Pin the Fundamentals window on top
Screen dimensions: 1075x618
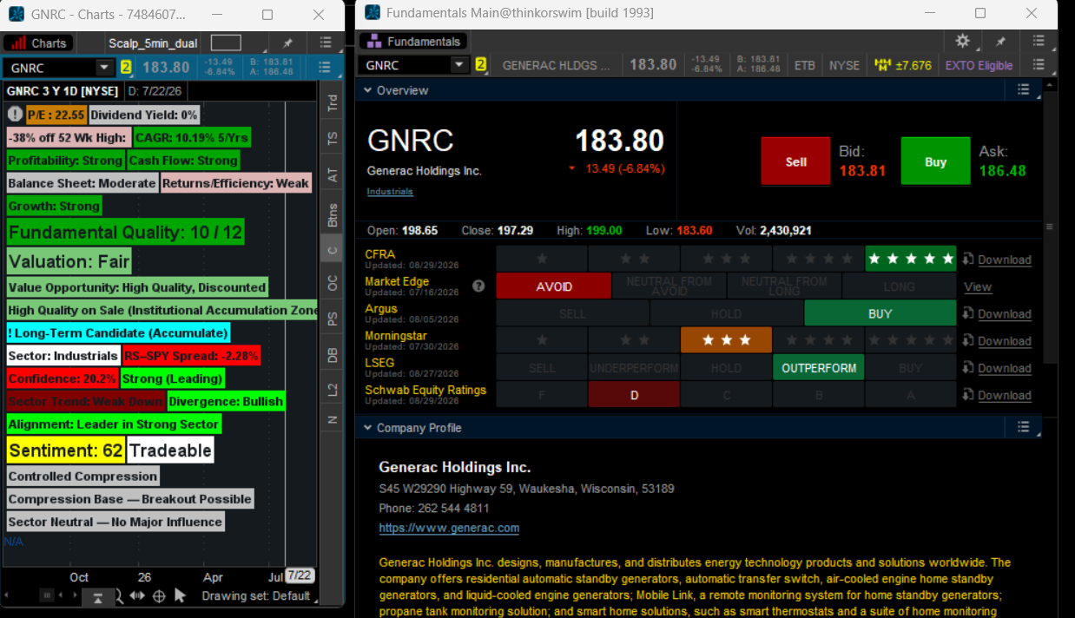[x=1000, y=41]
